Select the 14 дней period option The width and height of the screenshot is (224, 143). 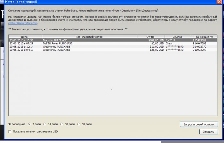point(45,124)
